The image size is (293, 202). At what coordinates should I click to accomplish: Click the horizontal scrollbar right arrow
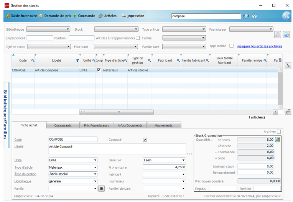point(275,112)
